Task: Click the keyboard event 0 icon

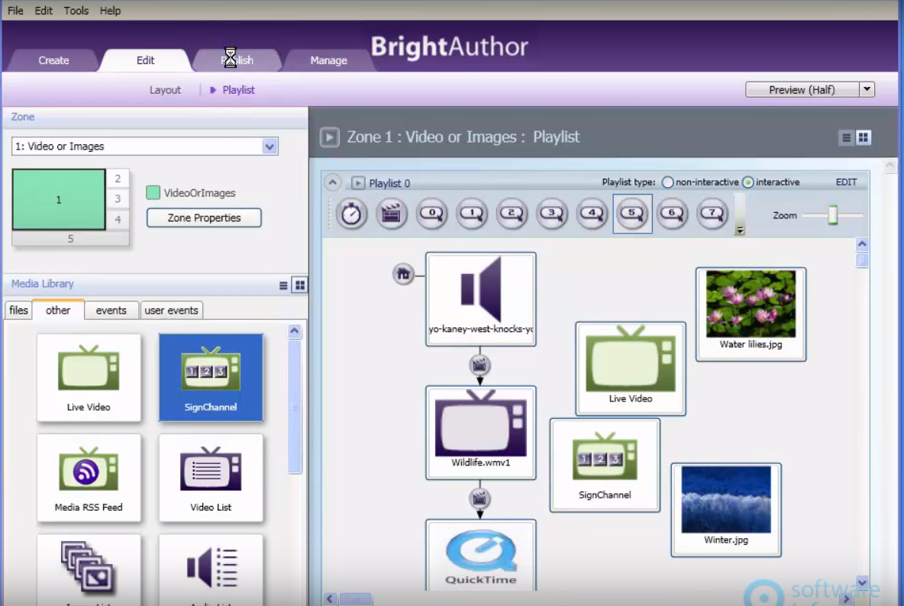Action: [431, 214]
